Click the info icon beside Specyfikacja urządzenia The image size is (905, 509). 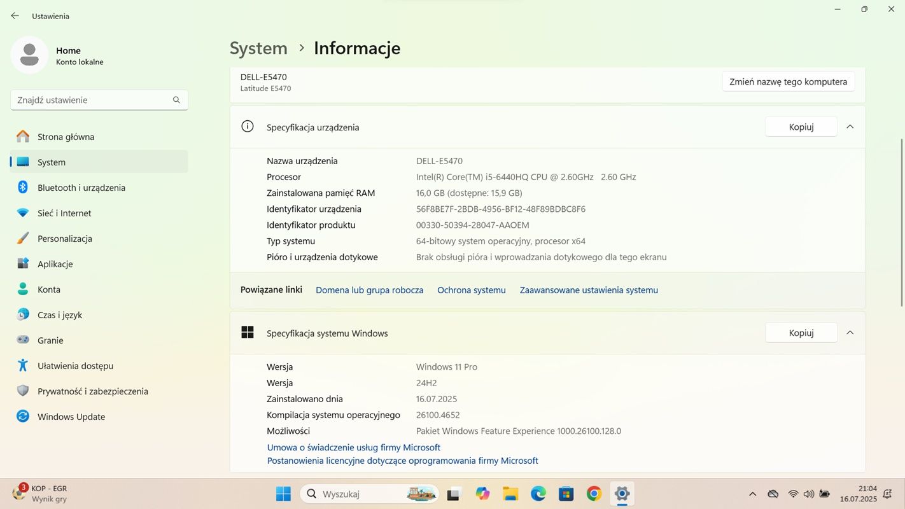pyautogui.click(x=248, y=127)
